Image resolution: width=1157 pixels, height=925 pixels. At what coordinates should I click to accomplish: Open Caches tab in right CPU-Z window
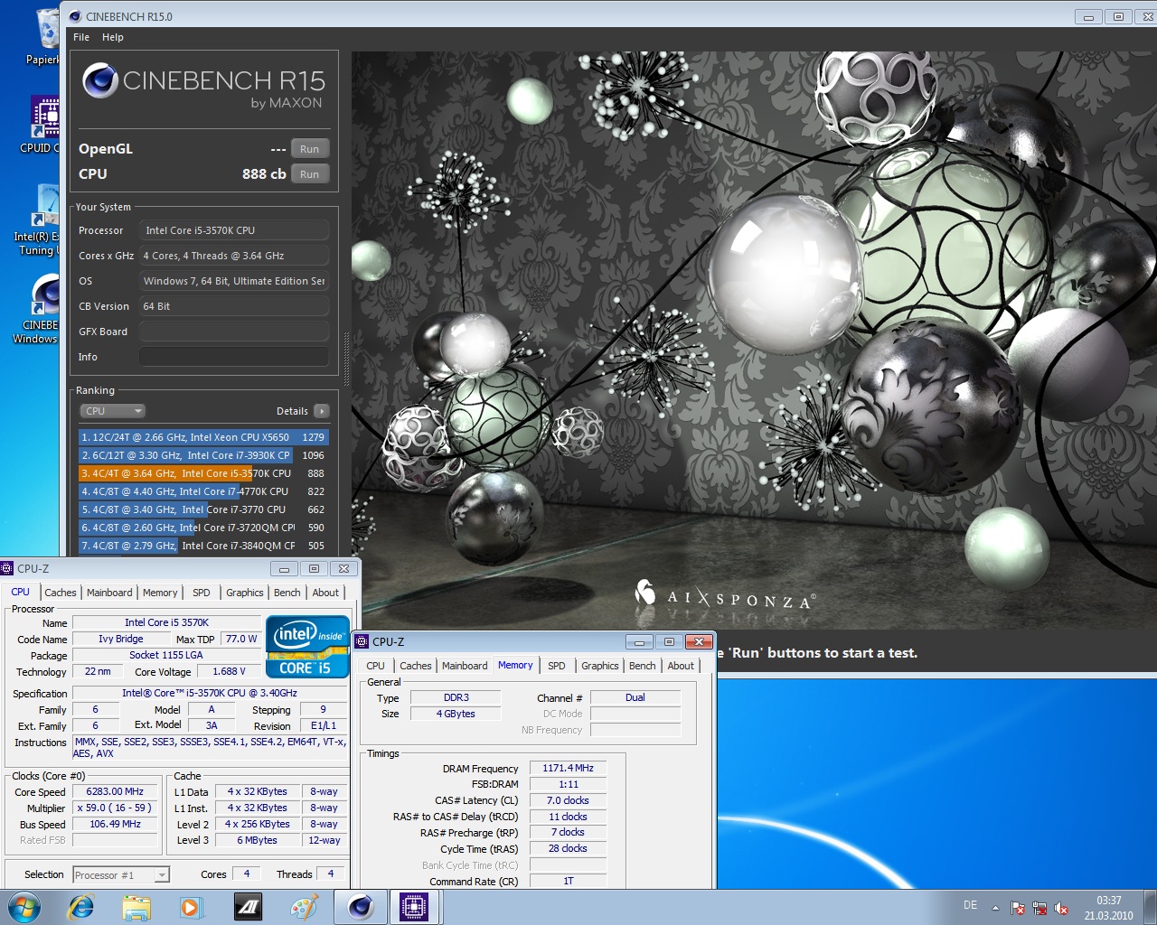point(416,666)
